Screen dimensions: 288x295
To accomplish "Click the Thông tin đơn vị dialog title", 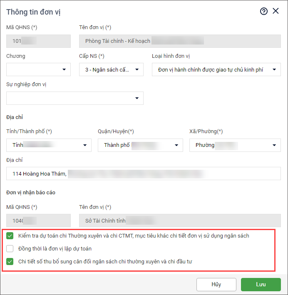I will tap(33, 12).
